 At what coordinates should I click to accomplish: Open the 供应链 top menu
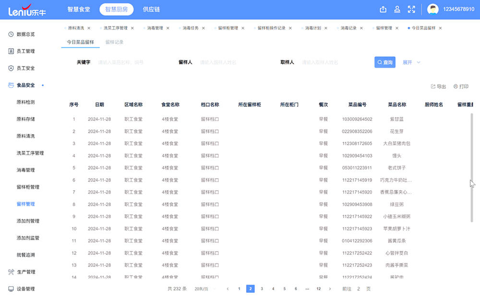(151, 9)
